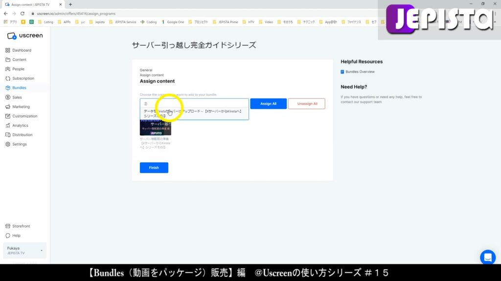Close the Assign content browser tab
501x281 pixels.
tap(60, 4)
